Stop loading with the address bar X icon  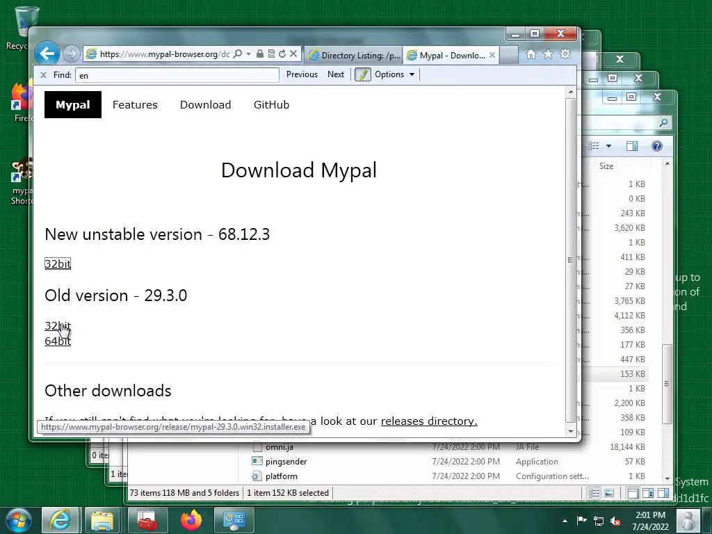pyautogui.click(x=293, y=54)
